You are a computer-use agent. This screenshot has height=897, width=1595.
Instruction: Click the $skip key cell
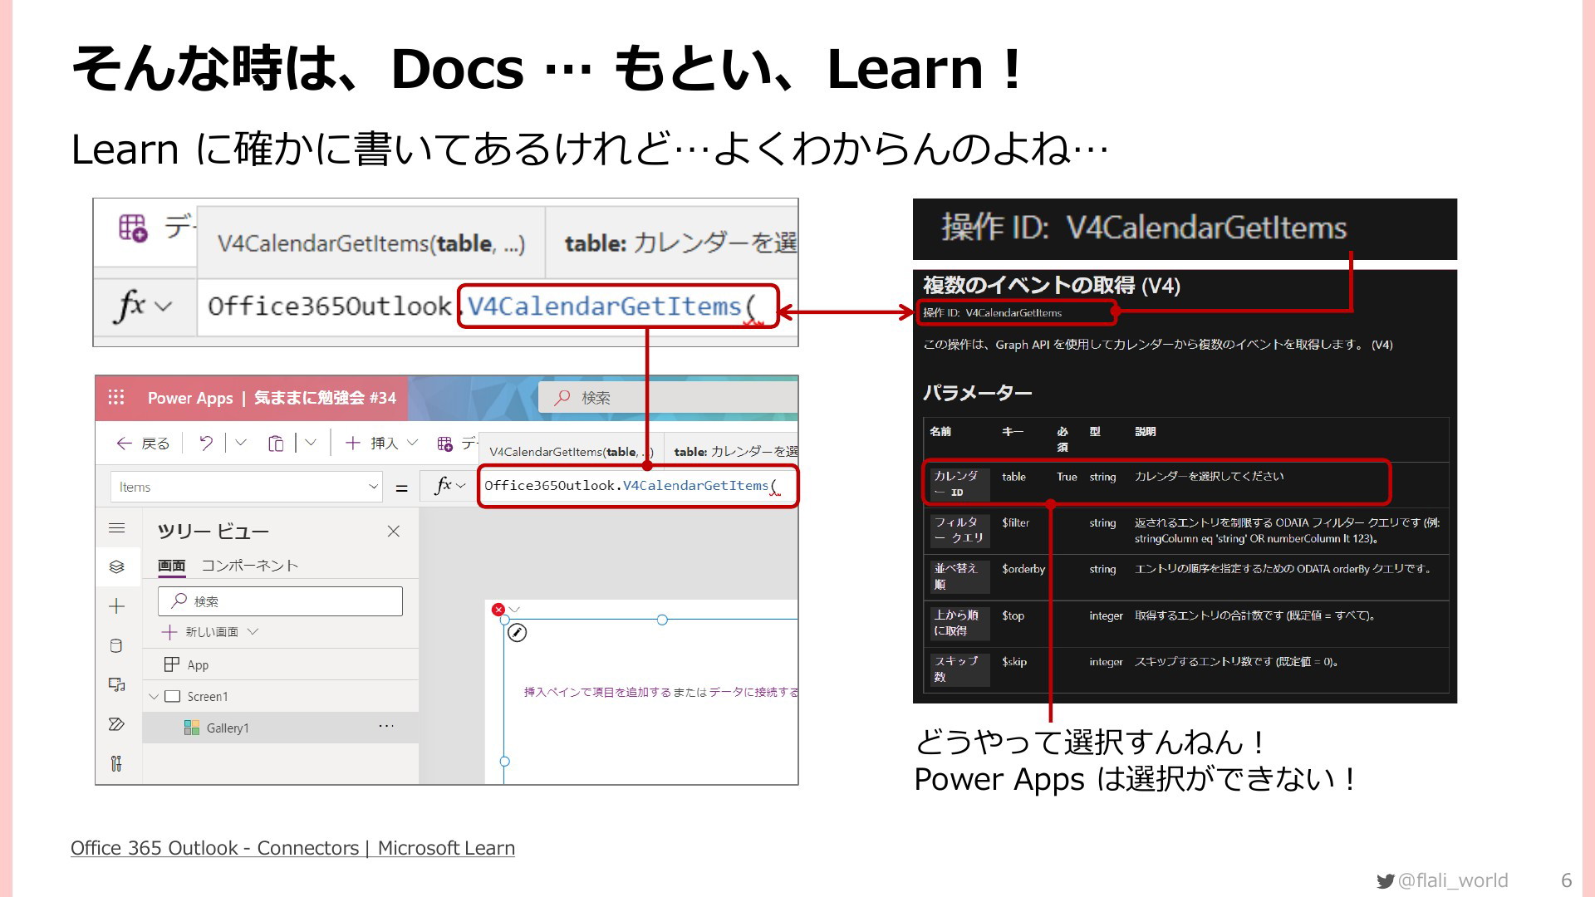pos(1014,662)
